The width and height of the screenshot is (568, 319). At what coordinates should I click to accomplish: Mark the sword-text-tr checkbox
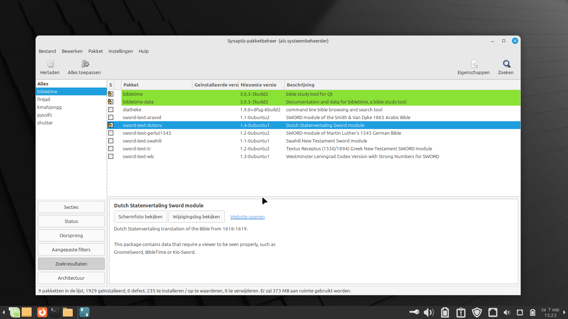click(x=111, y=149)
